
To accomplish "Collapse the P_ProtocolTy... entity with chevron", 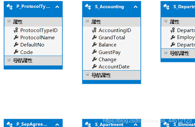I will pyautogui.click(x=57, y=7).
